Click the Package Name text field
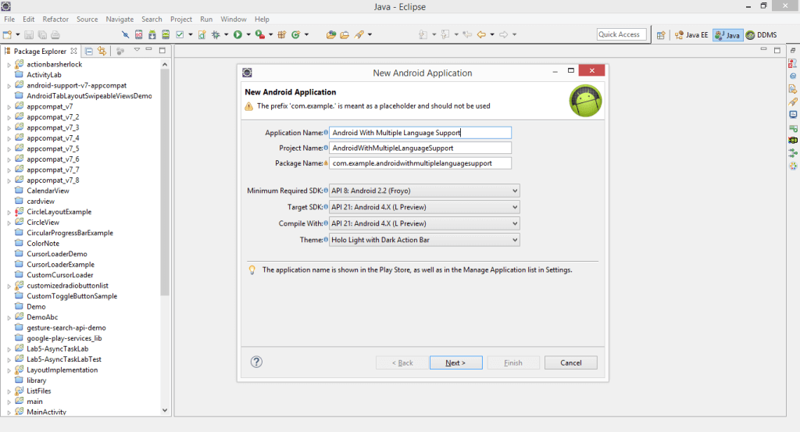The height and width of the screenshot is (432, 800). point(420,163)
